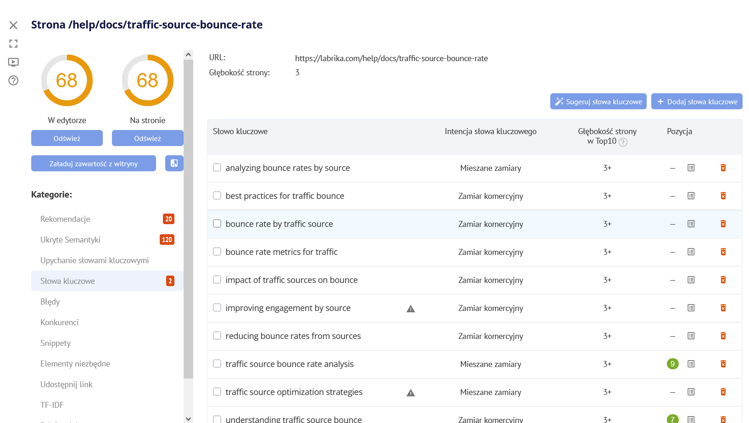Click the help question mark icon
749x423 pixels.
coord(13,80)
